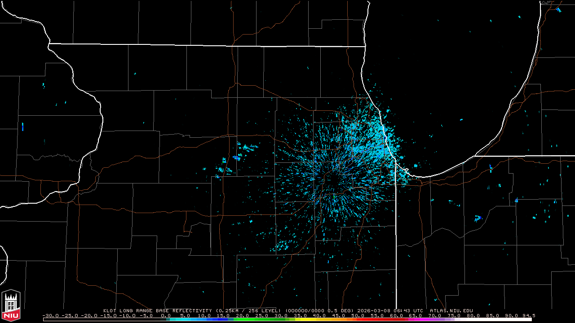Click the '60.0' scale label
This screenshot has width=575, height=323.
(396, 315)
